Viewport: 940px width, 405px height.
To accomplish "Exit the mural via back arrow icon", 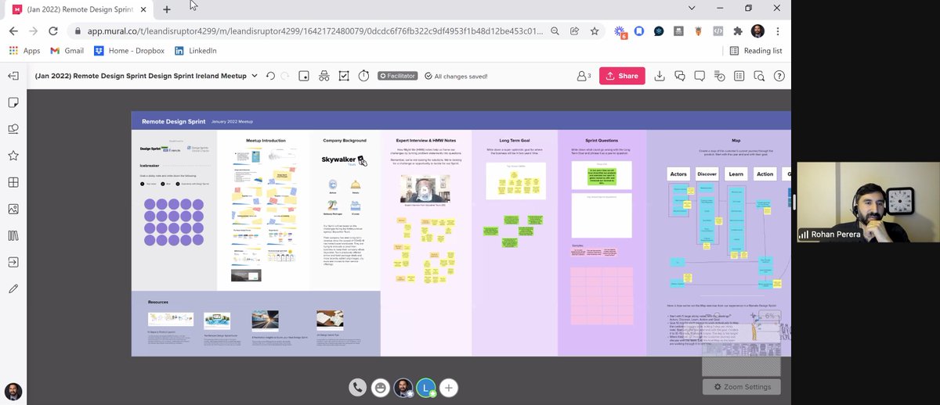I will pyautogui.click(x=13, y=76).
